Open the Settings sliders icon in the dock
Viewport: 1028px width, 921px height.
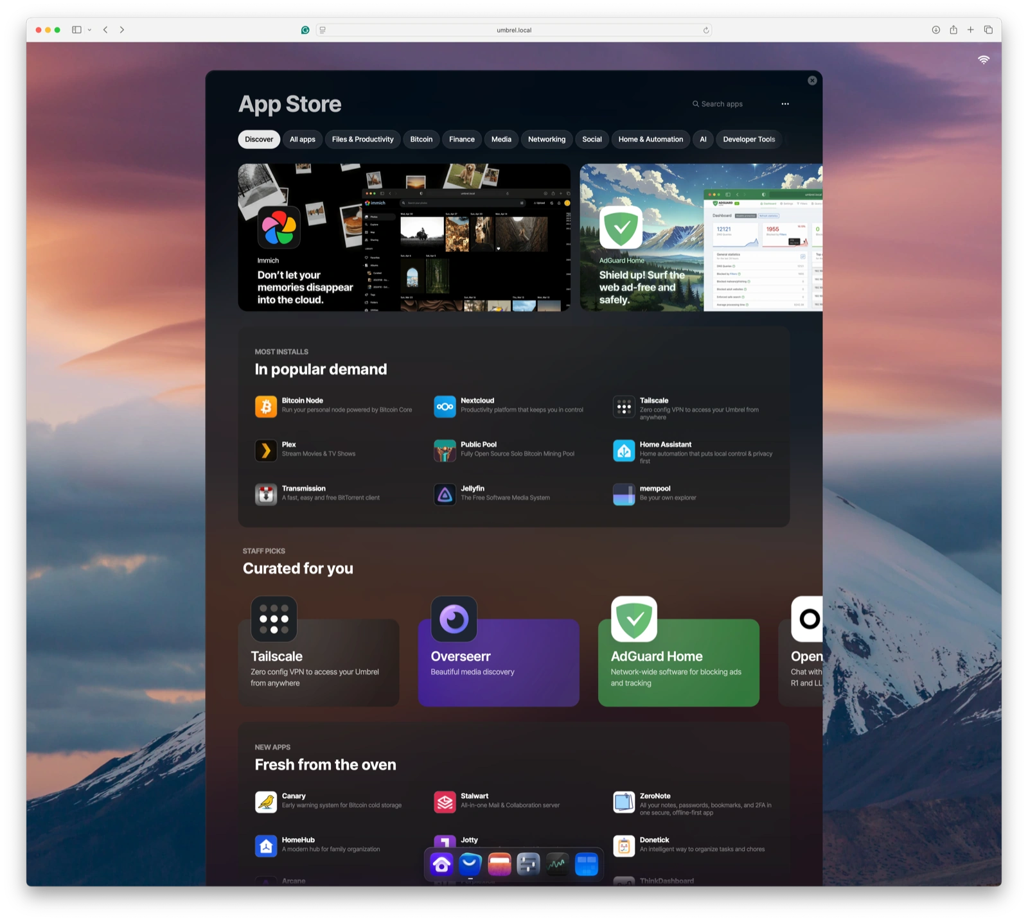[528, 864]
